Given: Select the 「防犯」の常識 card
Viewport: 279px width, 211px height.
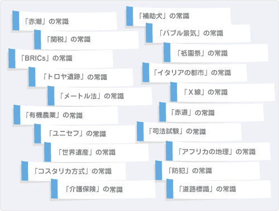Looking at the screenshot, I should pyautogui.click(x=208, y=170).
